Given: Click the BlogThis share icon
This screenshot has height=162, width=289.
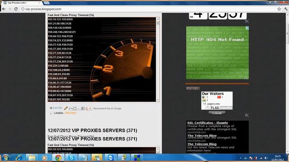Looking at the screenshot, I should (x=75, y=108).
